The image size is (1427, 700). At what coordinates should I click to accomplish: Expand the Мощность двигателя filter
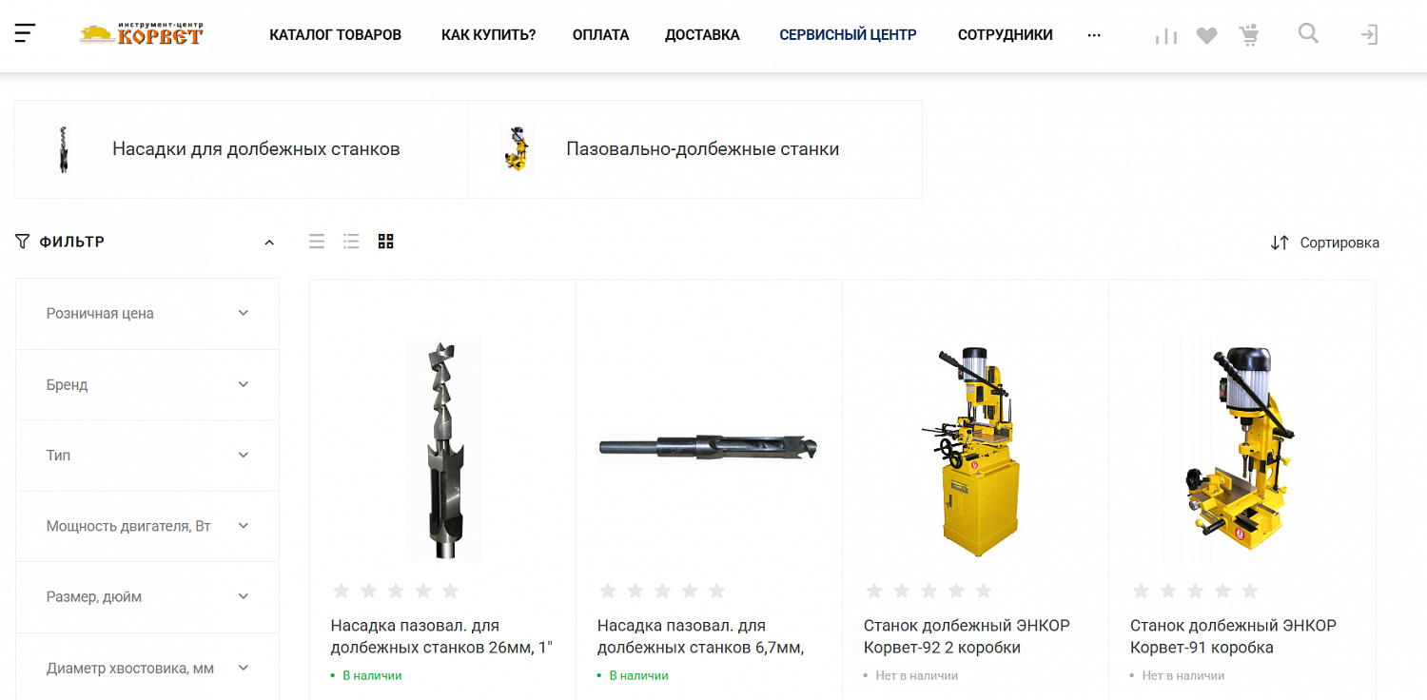tap(147, 526)
